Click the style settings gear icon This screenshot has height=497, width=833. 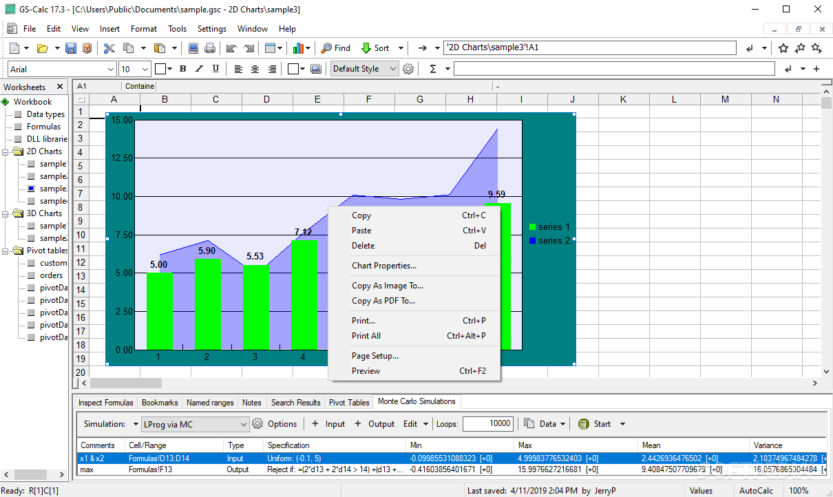(408, 69)
